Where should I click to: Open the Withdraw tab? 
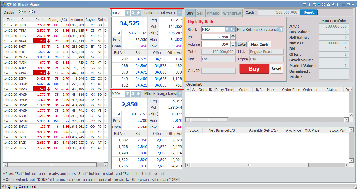[x=232, y=13]
